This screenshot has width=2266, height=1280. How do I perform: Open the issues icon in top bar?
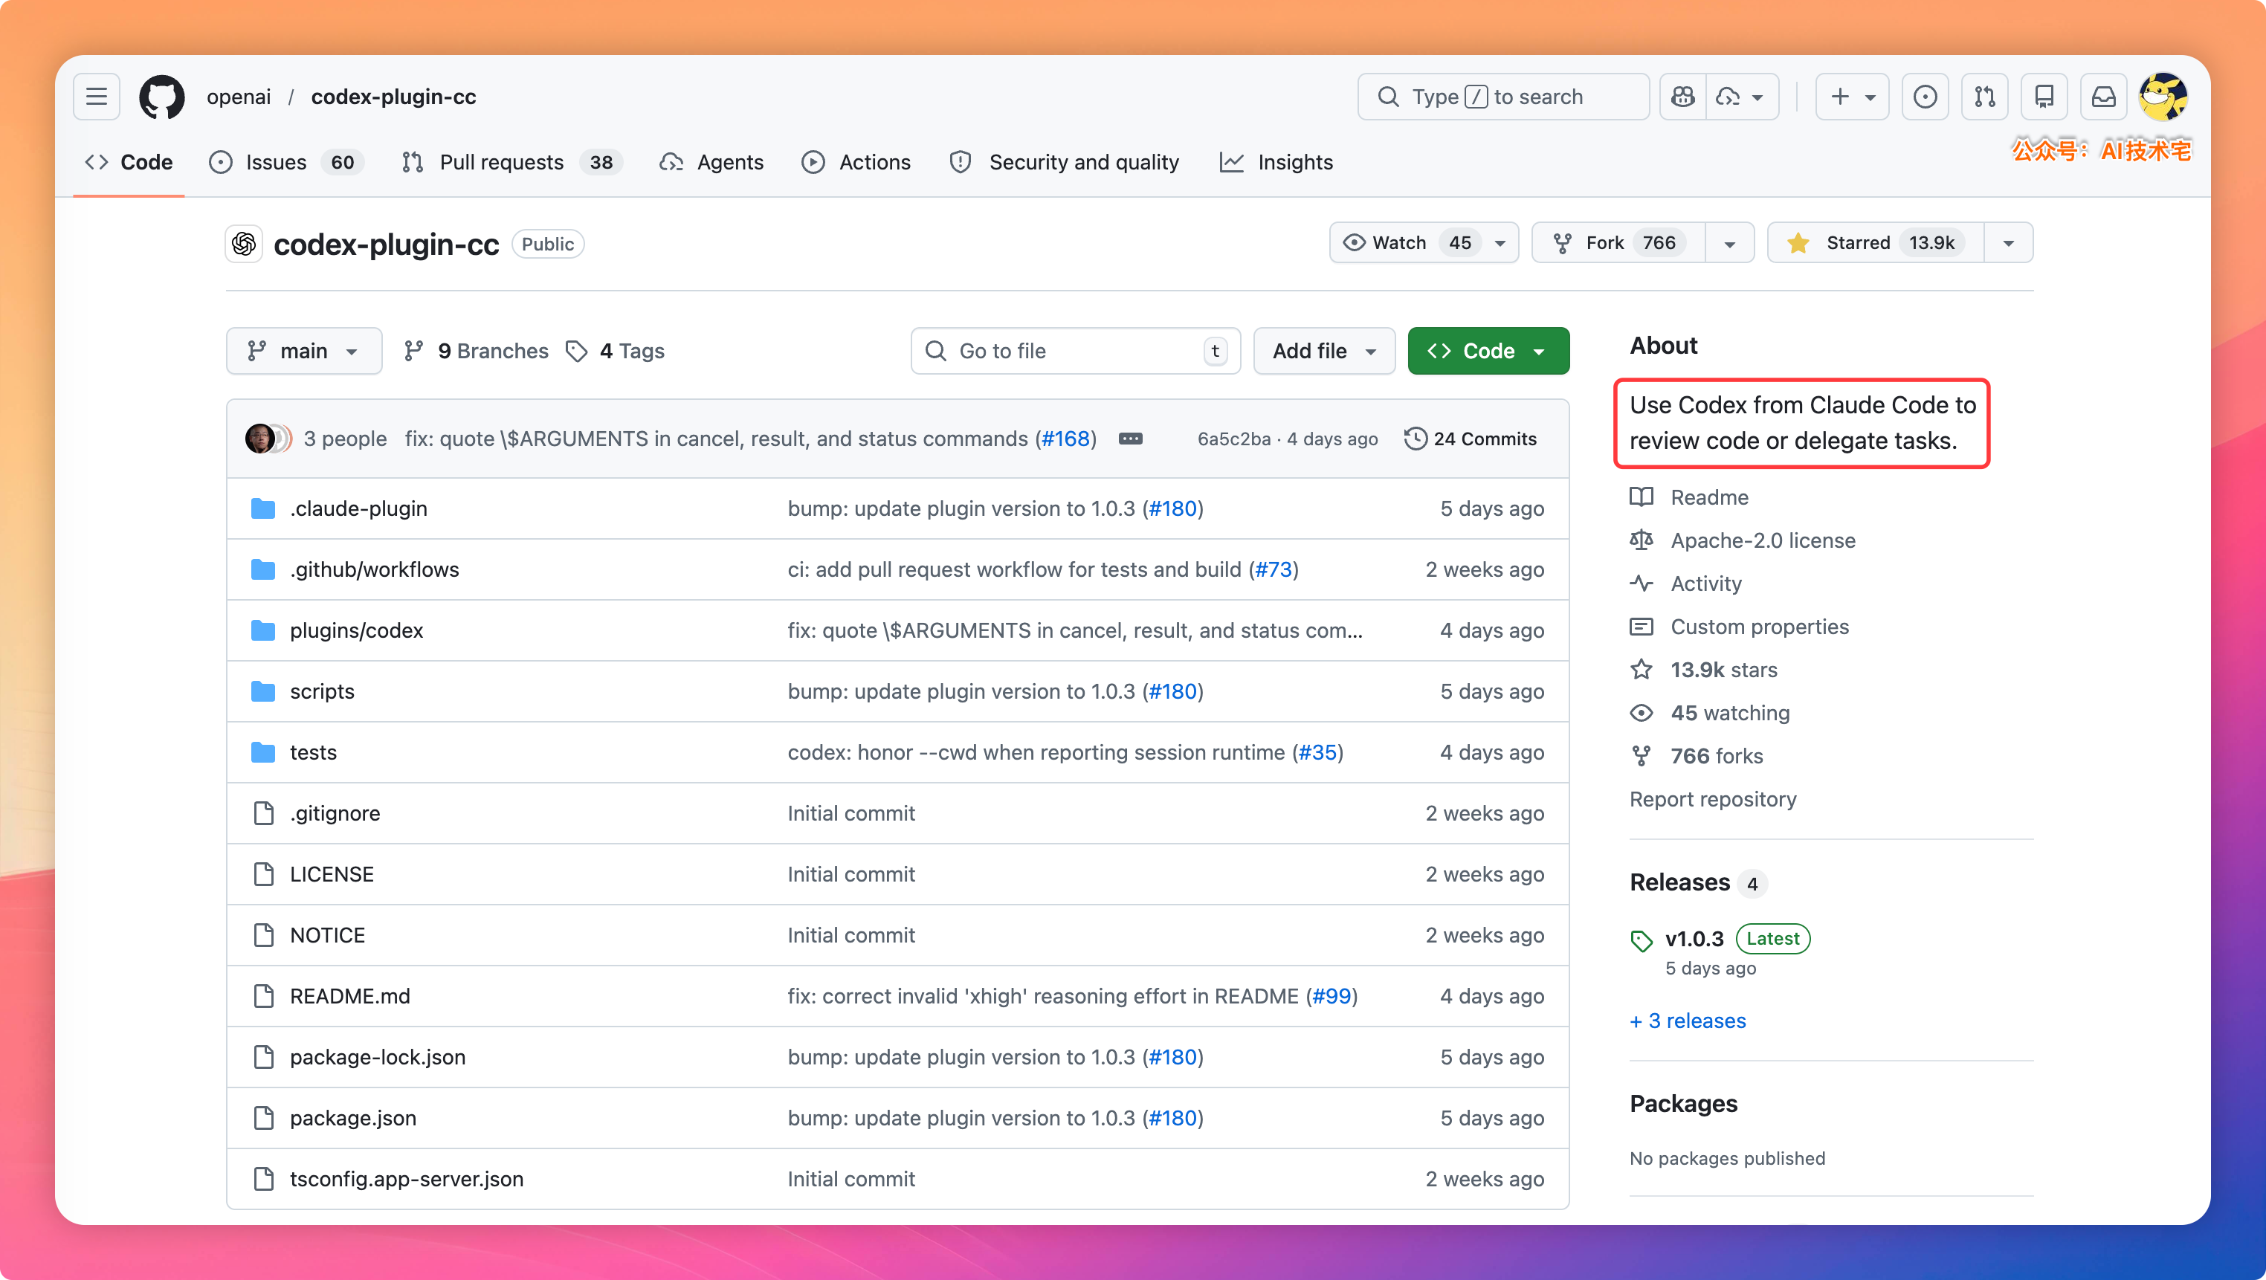point(1925,97)
